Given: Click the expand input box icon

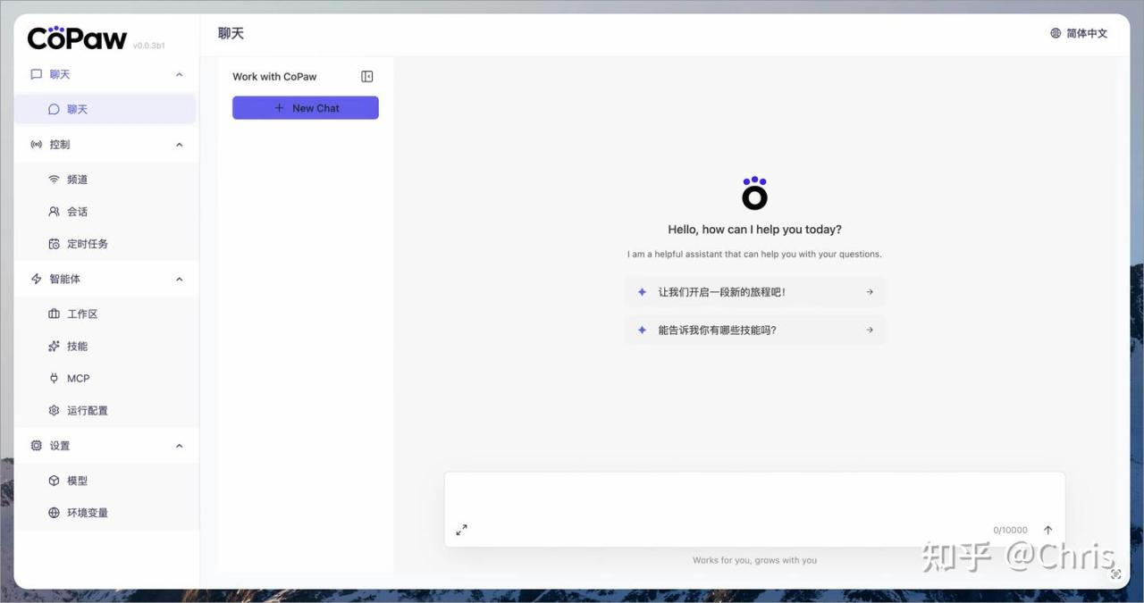Looking at the screenshot, I should click(x=461, y=530).
